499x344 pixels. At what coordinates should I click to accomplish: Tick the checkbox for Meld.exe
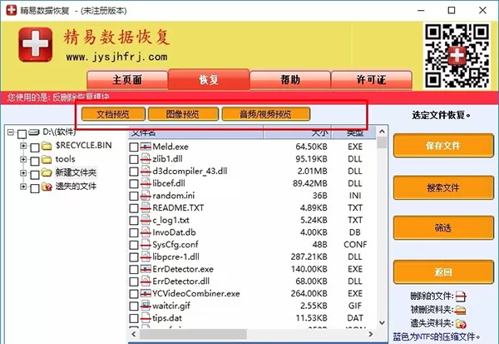tap(134, 147)
